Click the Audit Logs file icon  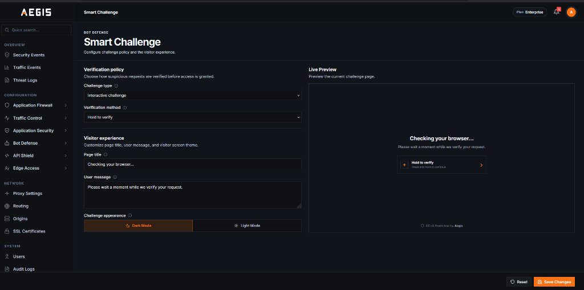pyautogui.click(x=7, y=269)
